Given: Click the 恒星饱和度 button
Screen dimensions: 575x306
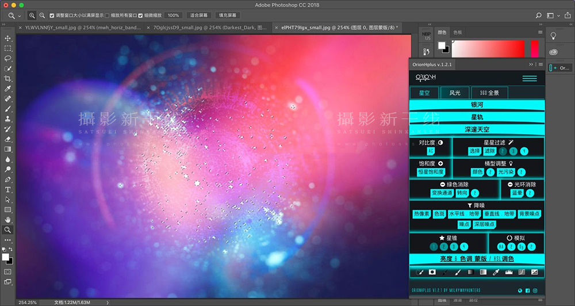Looking at the screenshot, I should click(431, 172).
